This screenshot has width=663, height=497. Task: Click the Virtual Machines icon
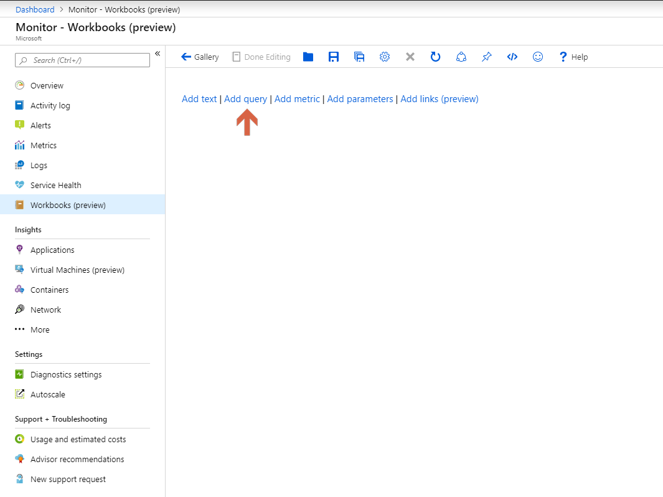click(19, 270)
